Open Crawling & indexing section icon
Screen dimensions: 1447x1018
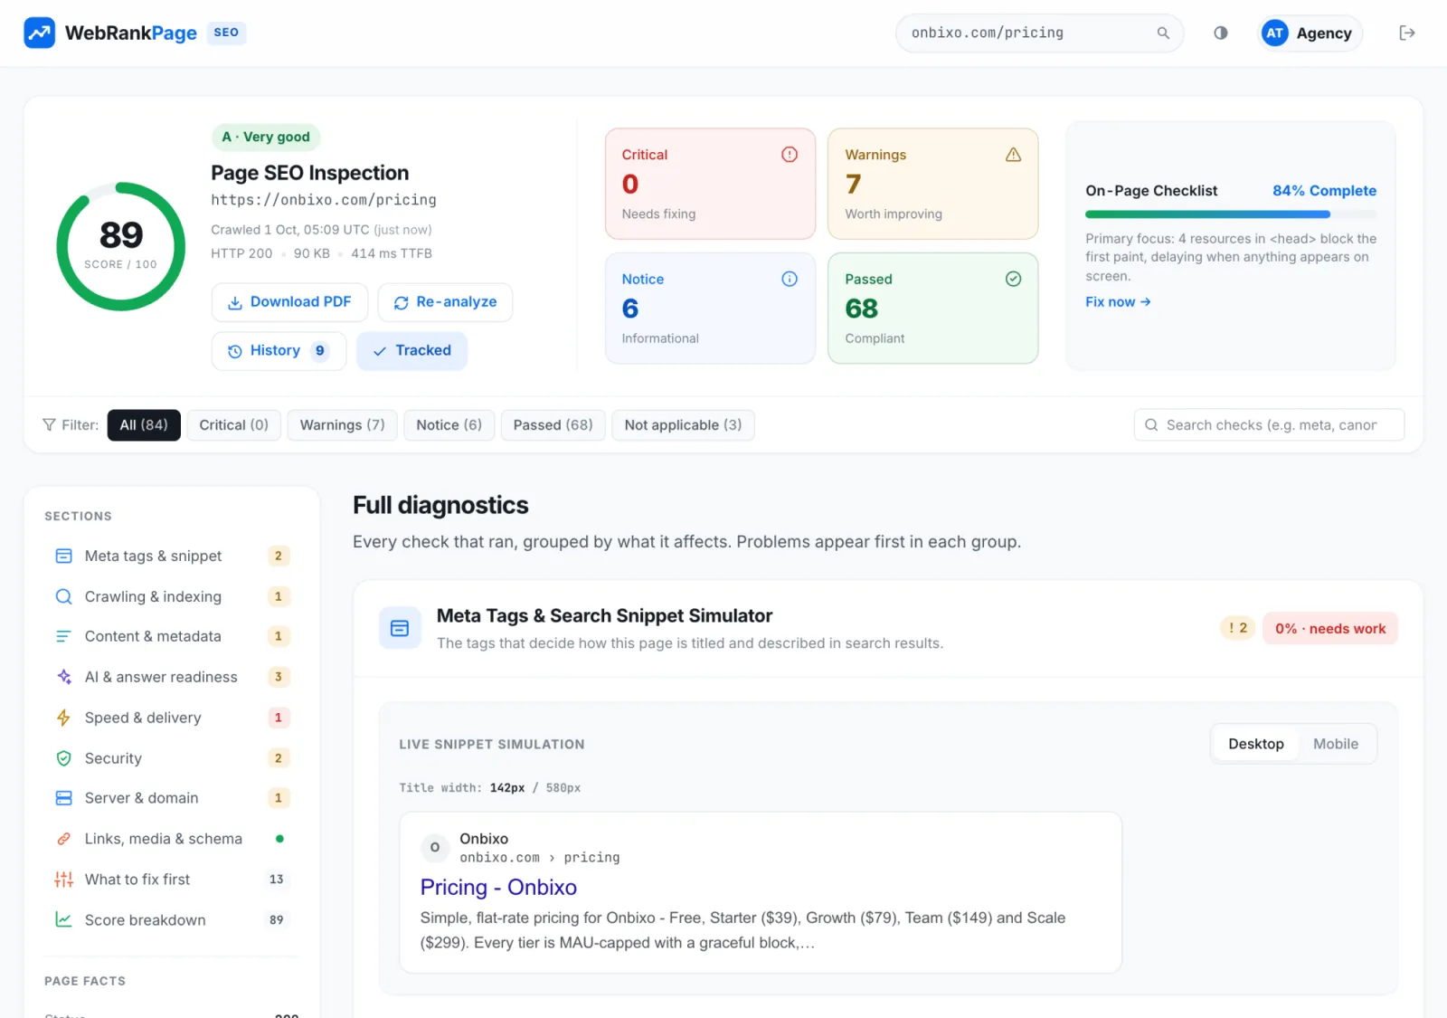63,596
